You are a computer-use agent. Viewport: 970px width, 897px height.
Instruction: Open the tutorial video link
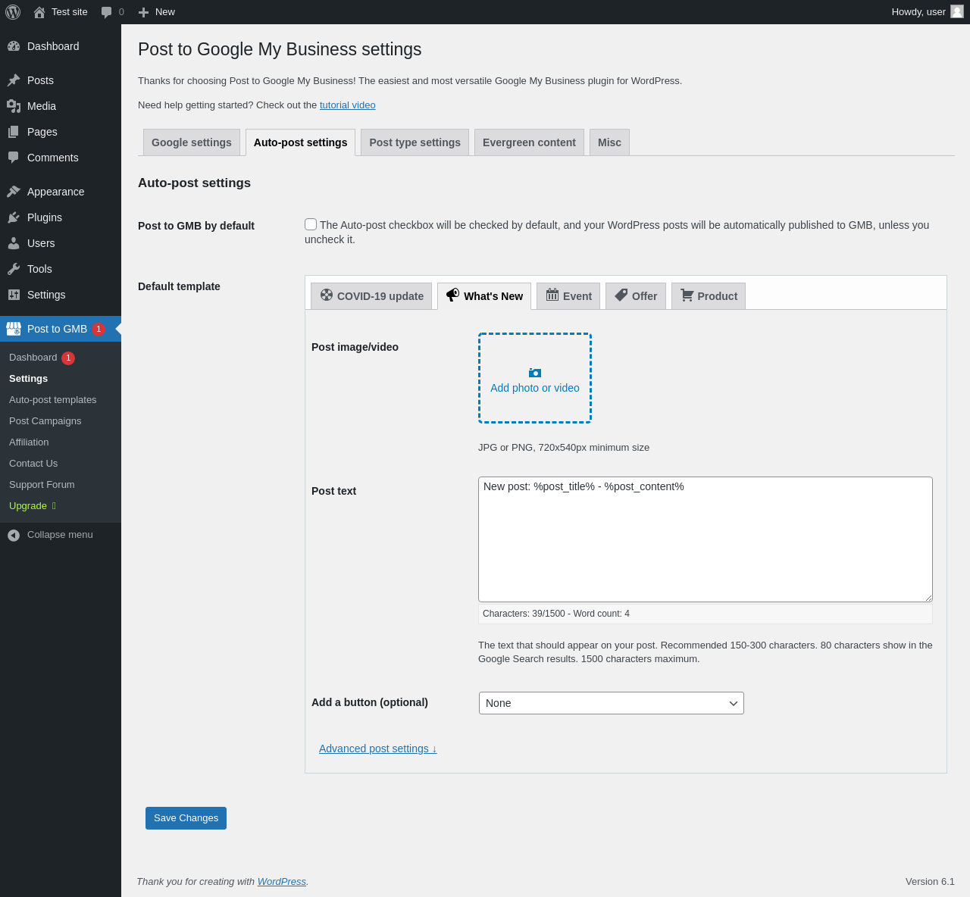tap(347, 105)
